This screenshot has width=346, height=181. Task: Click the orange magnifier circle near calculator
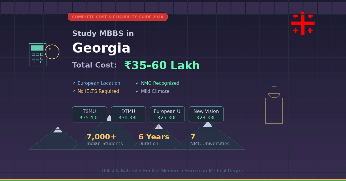click(52, 52)
